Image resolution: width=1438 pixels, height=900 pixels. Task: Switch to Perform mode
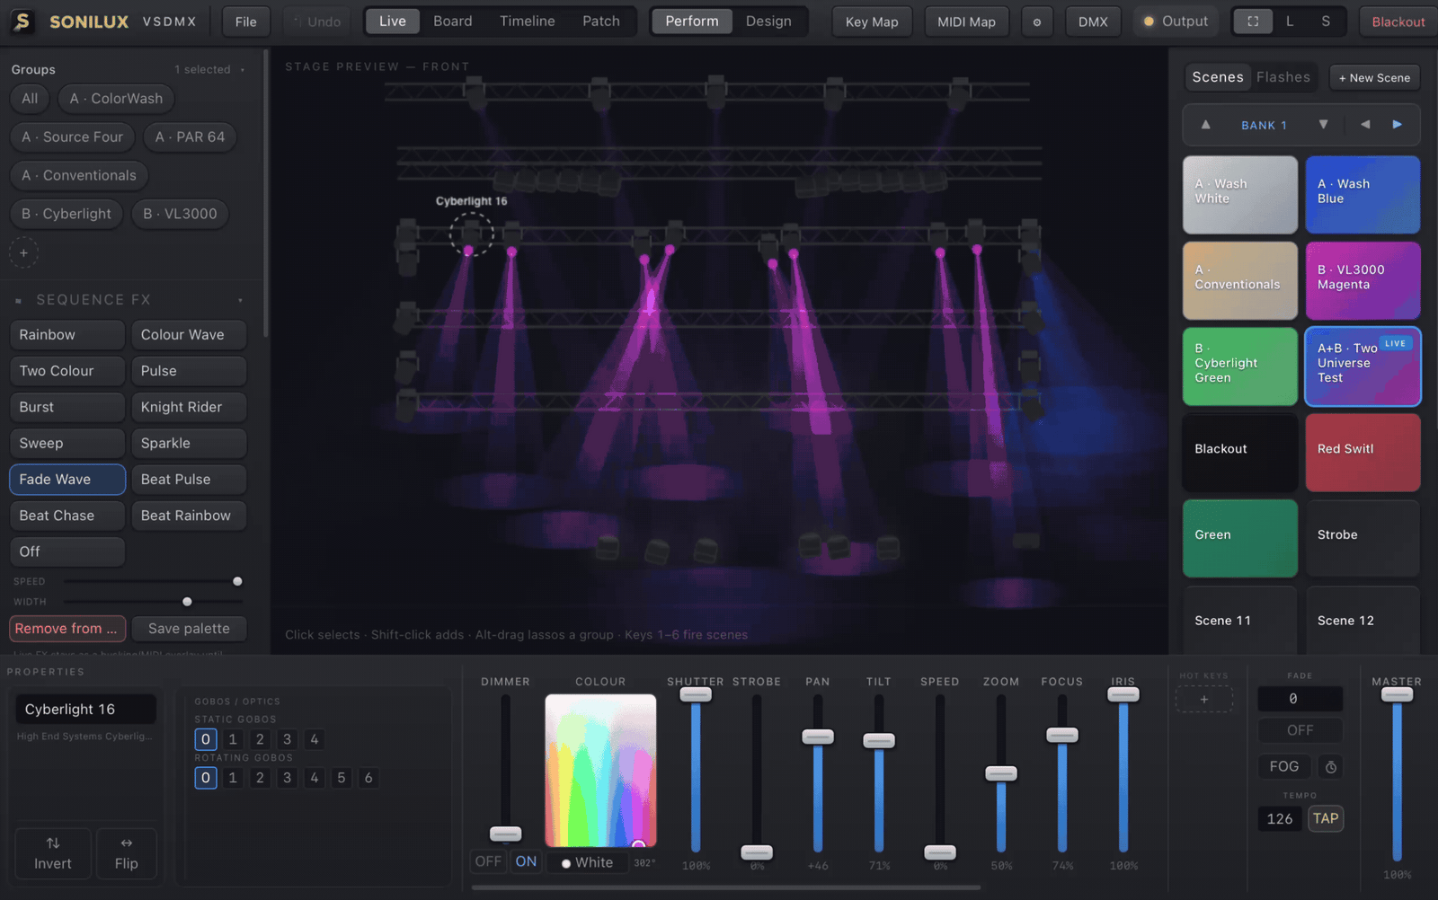(692, 22)
